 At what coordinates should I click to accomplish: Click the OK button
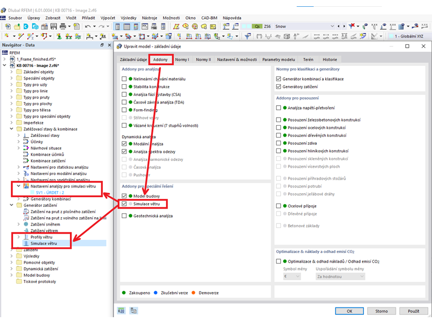coord(350,311)
